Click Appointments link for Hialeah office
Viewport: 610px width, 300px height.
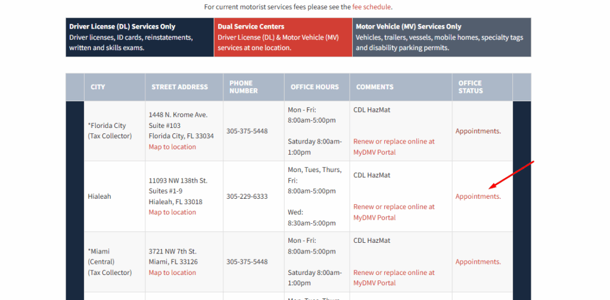(478, 196)
